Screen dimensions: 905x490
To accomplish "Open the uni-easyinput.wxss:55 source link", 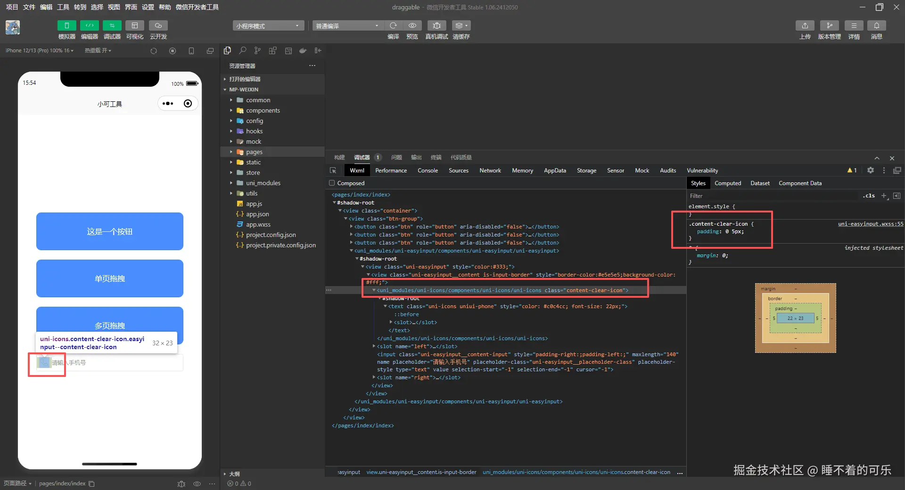I will [x=870, y=224].
